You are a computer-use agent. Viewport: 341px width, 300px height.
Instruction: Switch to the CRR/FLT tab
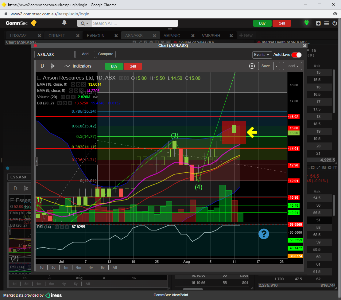pos(57,36)
